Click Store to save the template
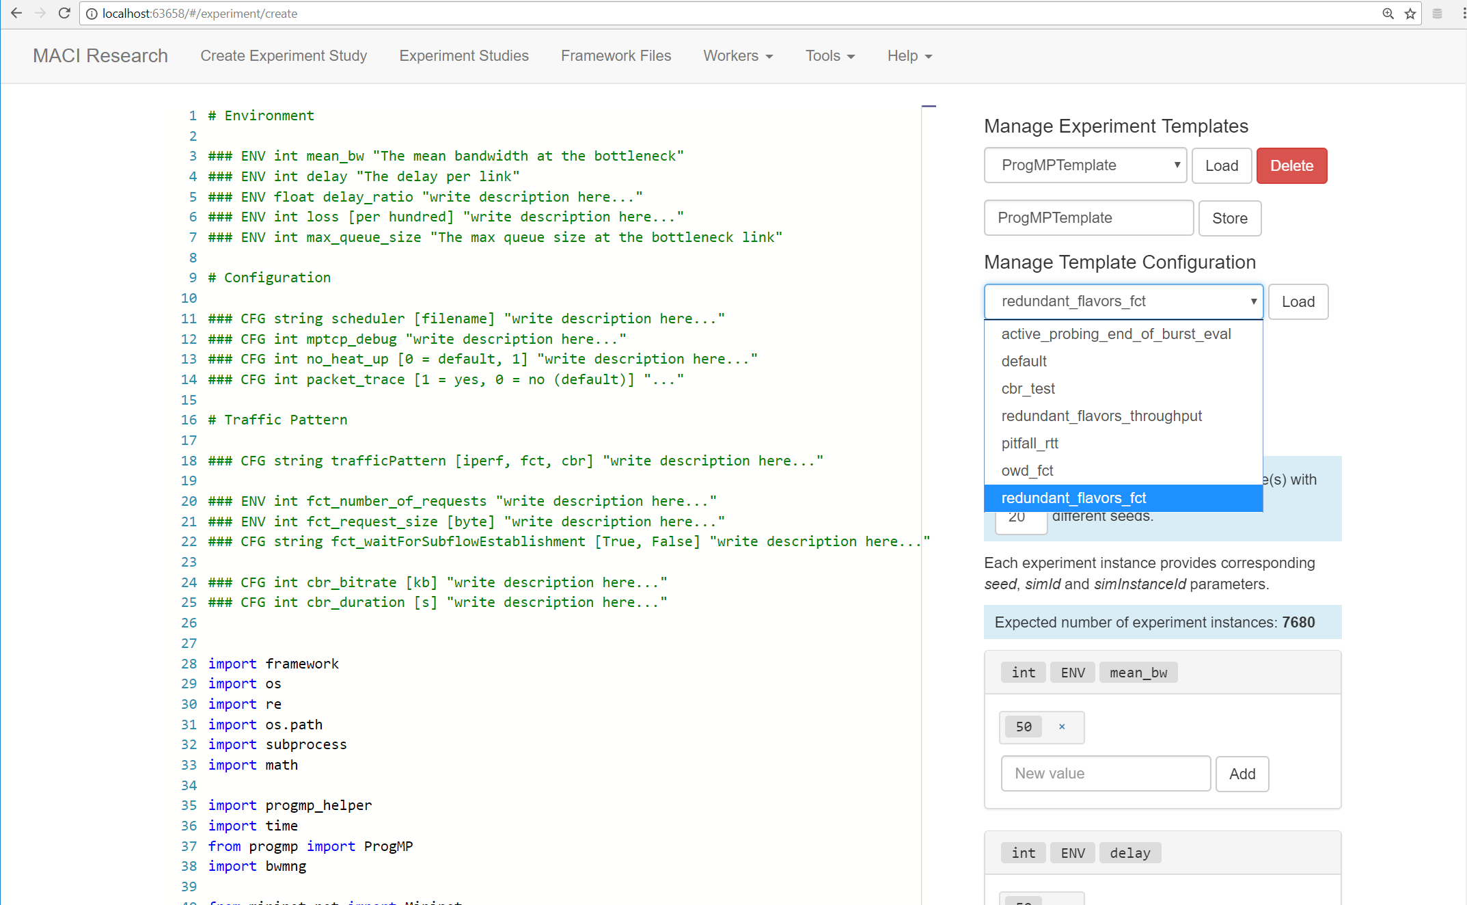The width and height of the screenshot is (1467, 905). click(1229, 218)
